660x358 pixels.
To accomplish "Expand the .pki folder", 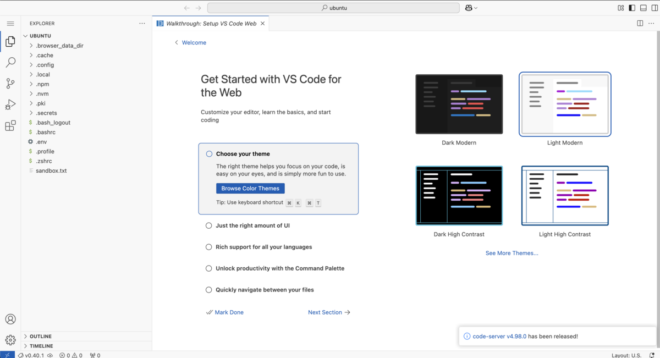I will 31,103.
